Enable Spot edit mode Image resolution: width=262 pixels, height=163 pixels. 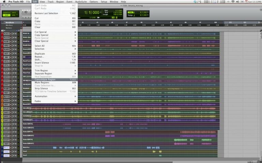[14, 13]
